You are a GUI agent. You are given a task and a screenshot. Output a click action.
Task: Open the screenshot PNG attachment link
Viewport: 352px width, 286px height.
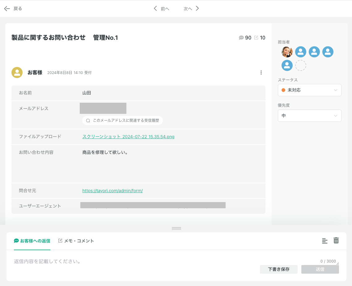tap(128, 136)
